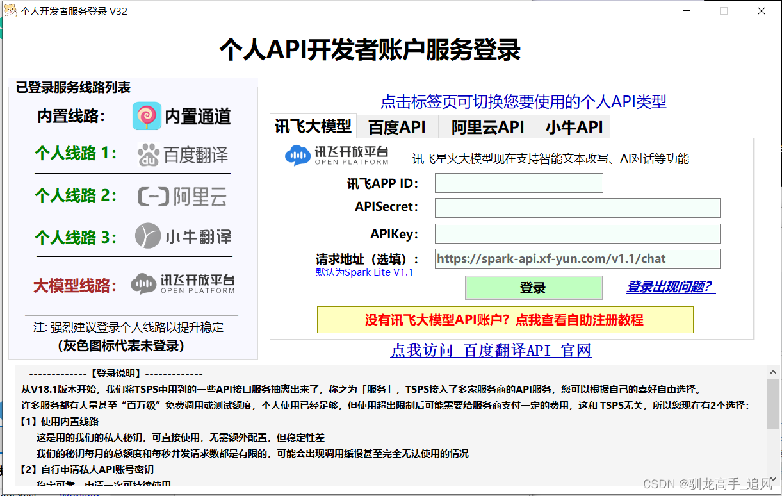Close the 个人开发者服务登录 window
782x496 pixels.
coord(762,11)
